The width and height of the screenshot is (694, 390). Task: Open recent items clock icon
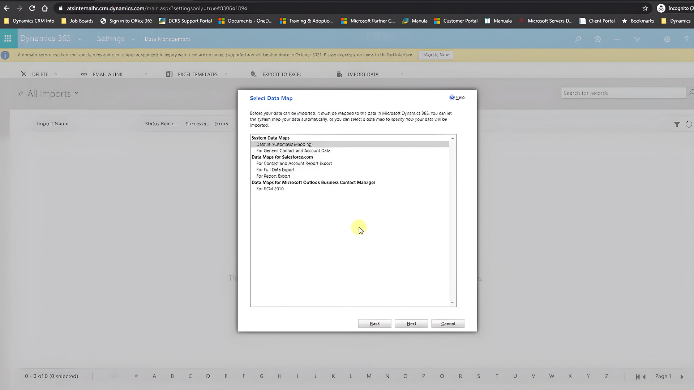(x=597, y=39)
